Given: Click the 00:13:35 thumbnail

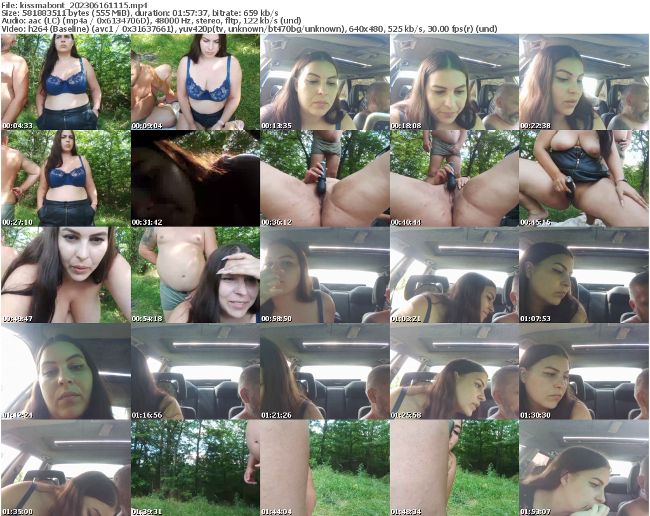Looking at the screenshot, I should [x=324, y=83].
